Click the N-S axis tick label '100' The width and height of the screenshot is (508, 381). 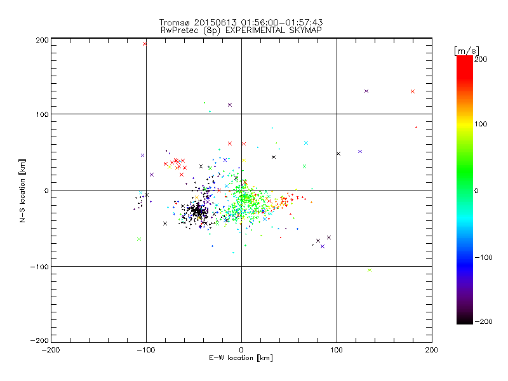click(42, 114)
